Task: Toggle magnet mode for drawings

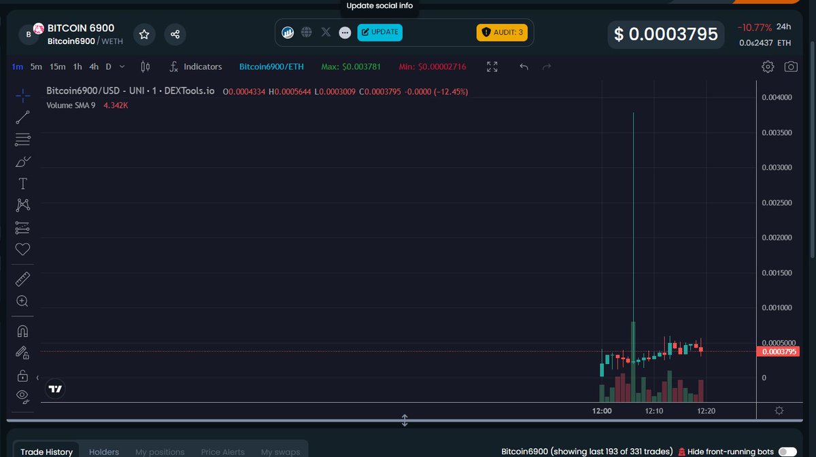Action: click(22, 331)
